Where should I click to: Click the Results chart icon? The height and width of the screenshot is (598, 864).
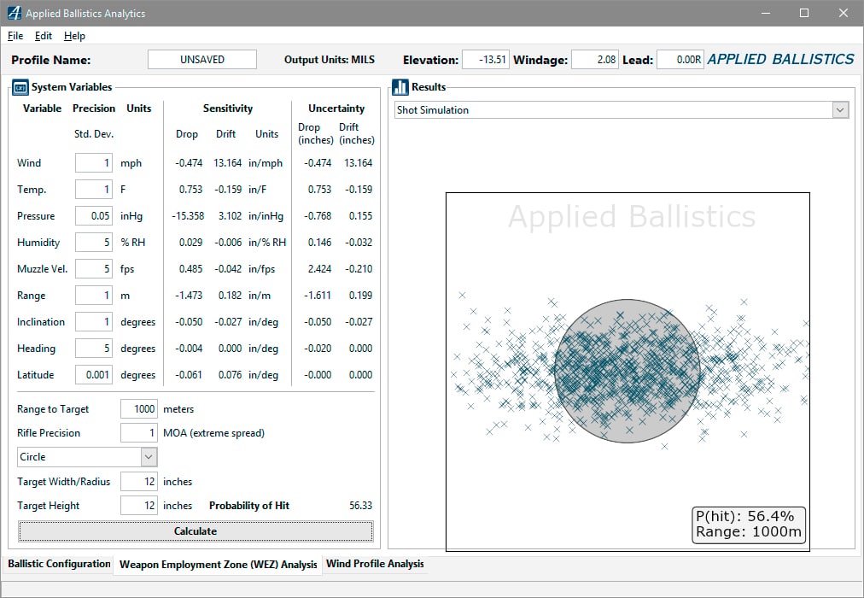click(x=400, y=87)
